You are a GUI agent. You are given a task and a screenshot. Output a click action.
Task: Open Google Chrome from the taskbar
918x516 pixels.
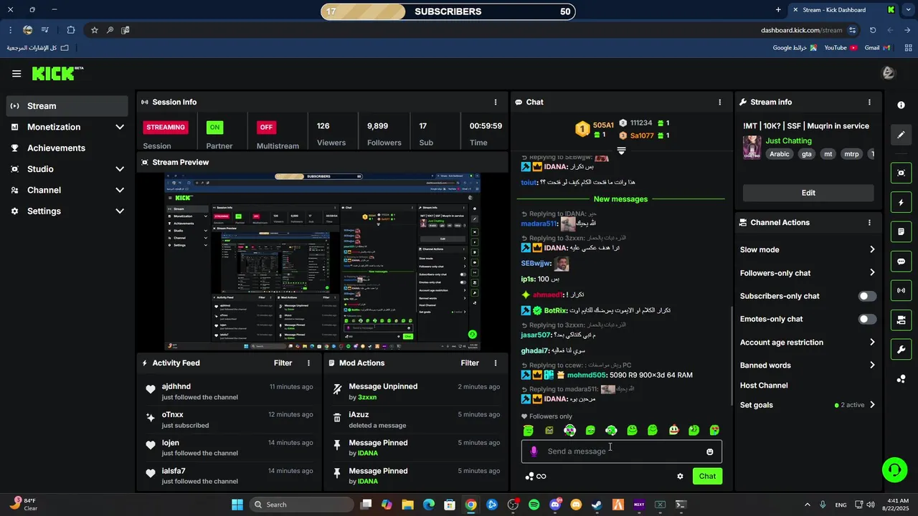coord(470,505)
